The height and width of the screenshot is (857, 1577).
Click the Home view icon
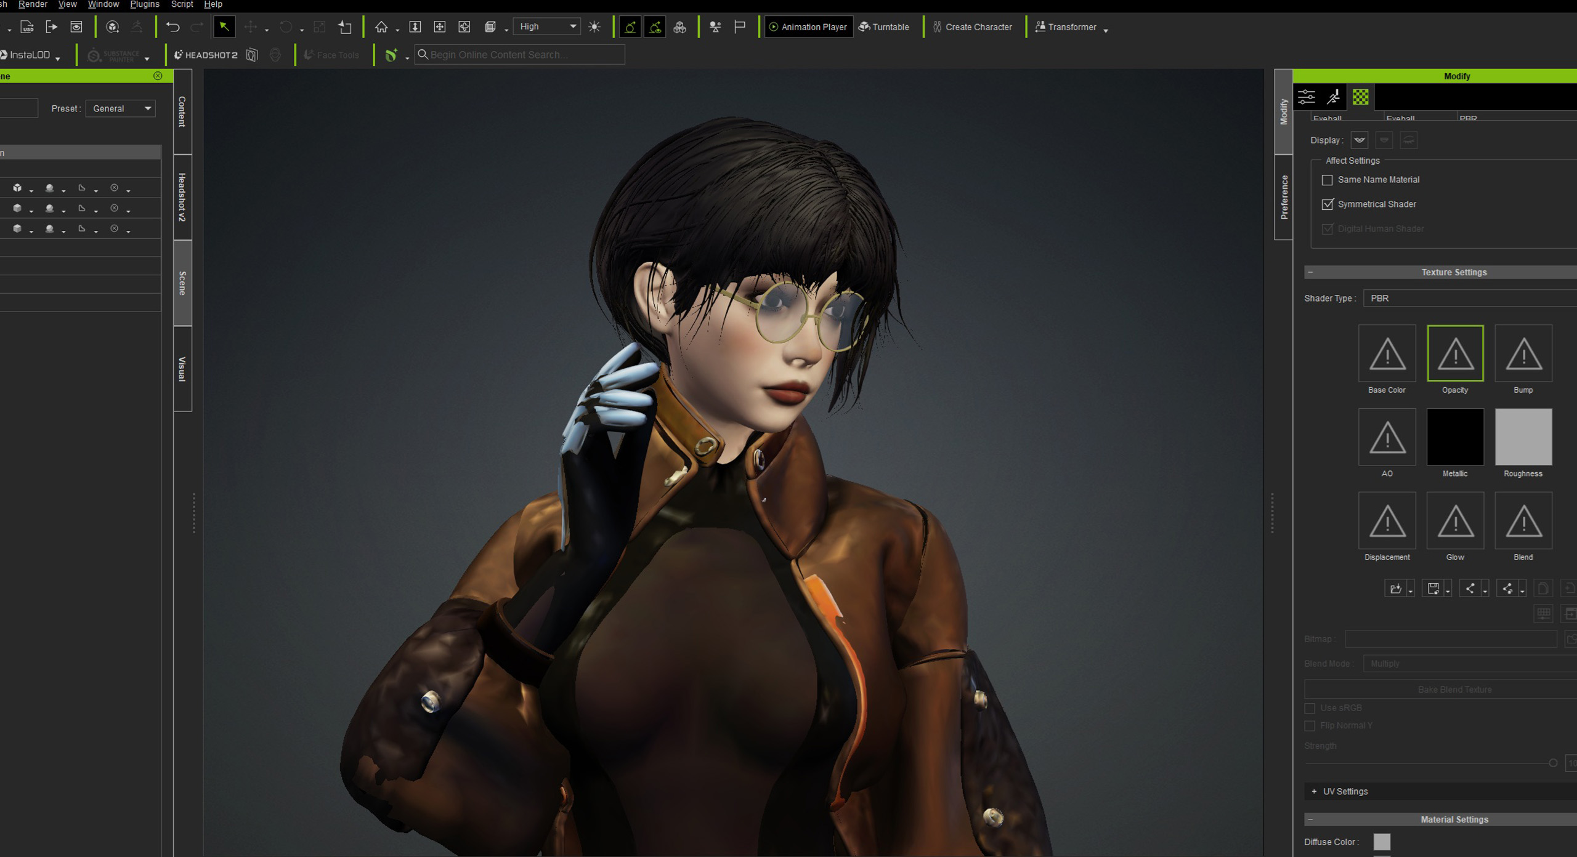click(381, 27)
